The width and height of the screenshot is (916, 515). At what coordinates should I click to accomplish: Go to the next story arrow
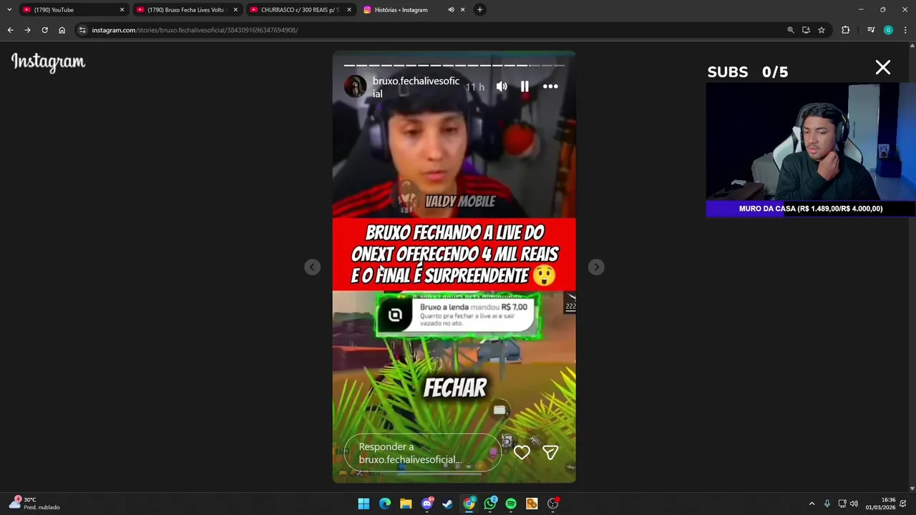click(x=596, y=267)
